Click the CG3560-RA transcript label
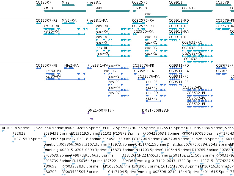234x176 pixels. coord(144,32)
